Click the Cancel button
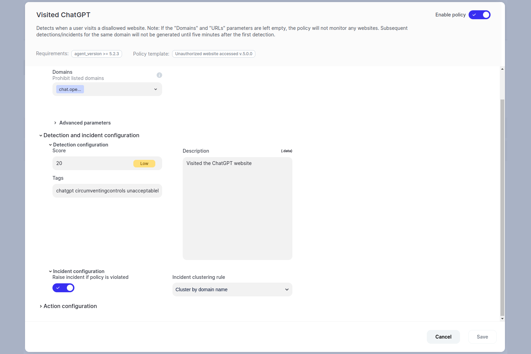Image resolution: width=531 pixels, height=354 pixels. click(443, 337)
